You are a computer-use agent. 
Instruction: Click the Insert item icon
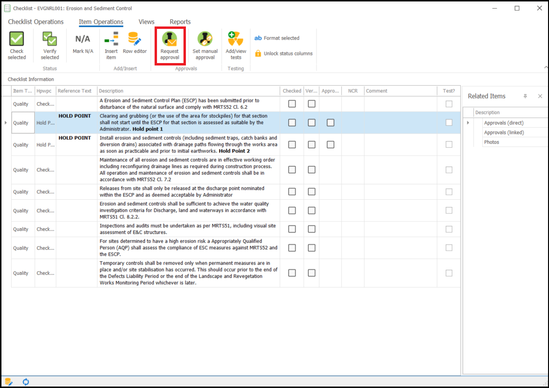111,39
